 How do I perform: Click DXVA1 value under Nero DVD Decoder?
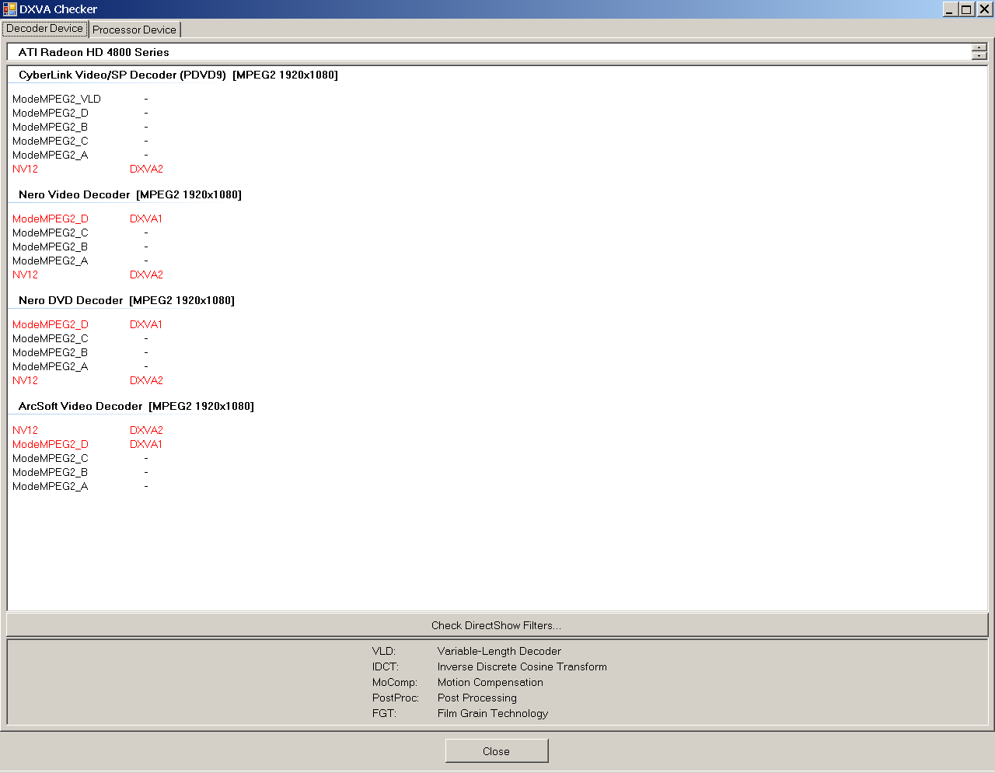[146, 325]
